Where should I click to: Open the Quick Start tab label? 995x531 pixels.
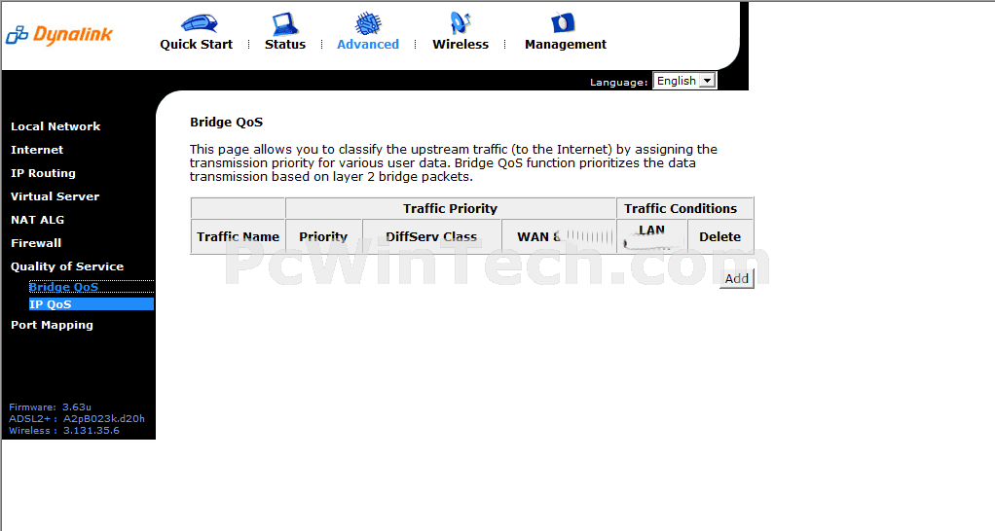(196, 45)
